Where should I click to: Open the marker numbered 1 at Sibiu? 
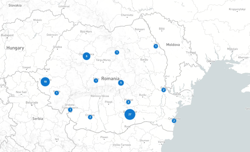(96, 81)
